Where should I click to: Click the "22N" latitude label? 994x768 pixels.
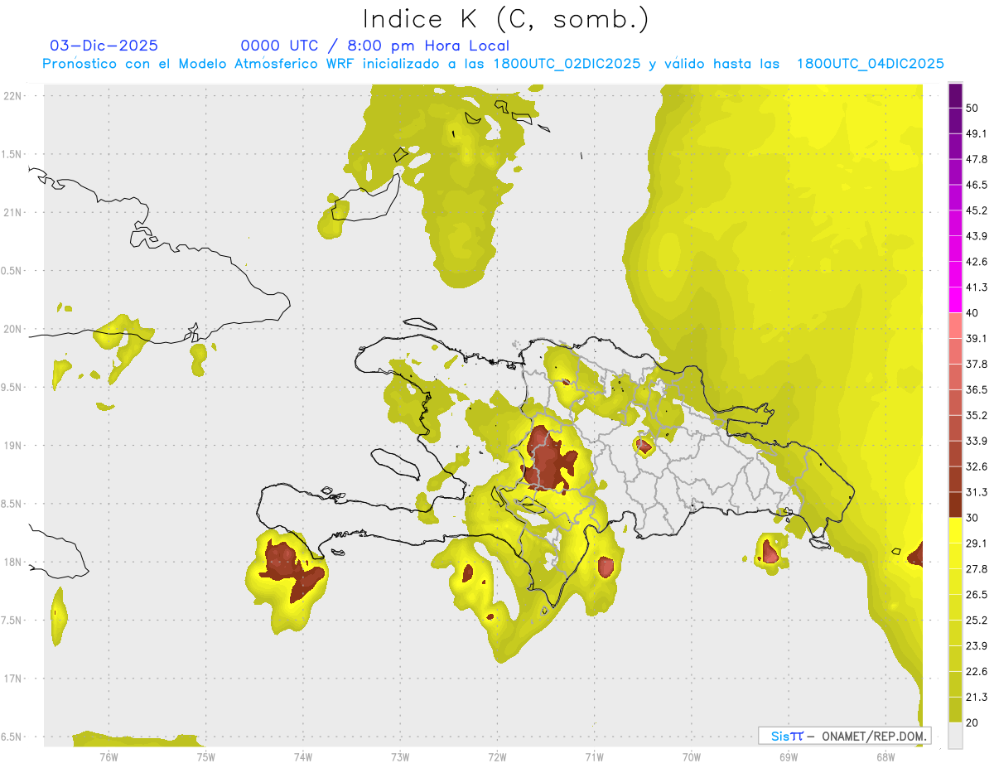(13, 95)
